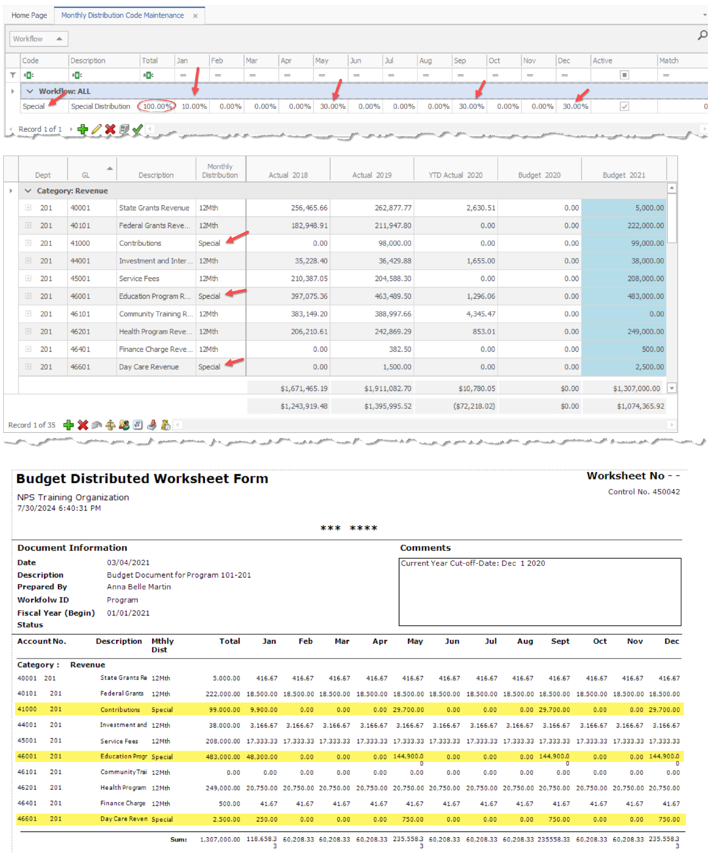Select the Budget 2021 cell for Service Fees
This screenshot has width=708, height=853.
tap(623, 279)
